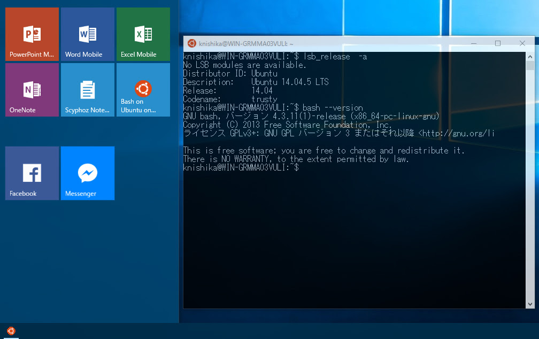The image size is (539, 339).
Task: Click the Ubuntu icon in the terminal title bar
Action: [192, 43]
